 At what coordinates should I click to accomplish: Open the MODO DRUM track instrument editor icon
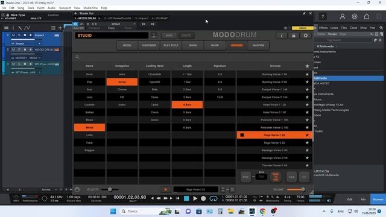pyautogui.click(x=57, y=49)
